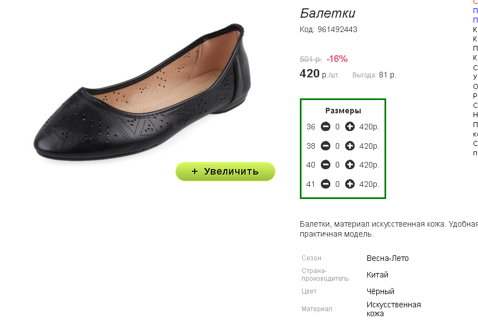Click the Чёрный color value
Image resolution: width=478 pixels, height=330 pixels.
click(x=381, y=292)
